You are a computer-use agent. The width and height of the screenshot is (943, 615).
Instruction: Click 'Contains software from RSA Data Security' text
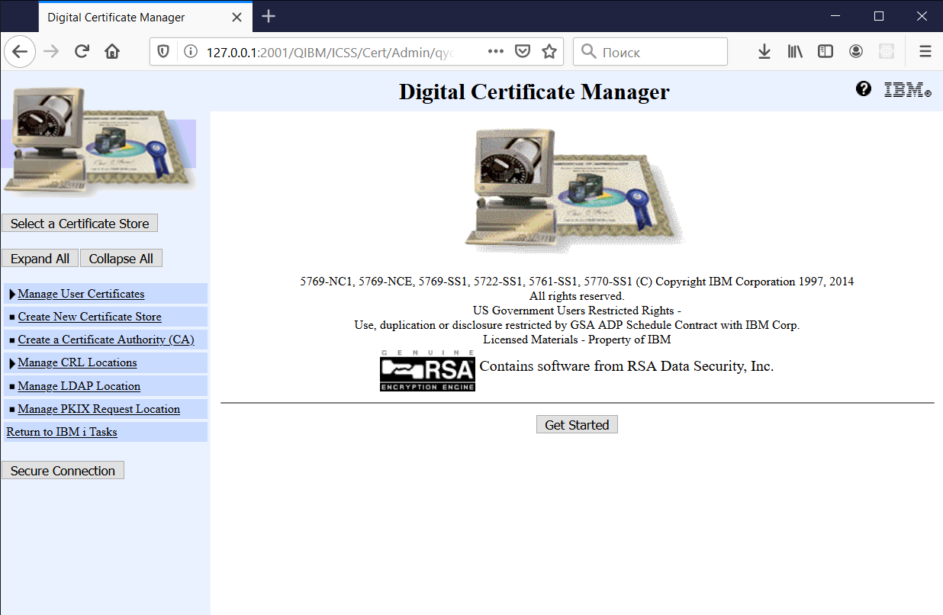[x=626, y=366]
